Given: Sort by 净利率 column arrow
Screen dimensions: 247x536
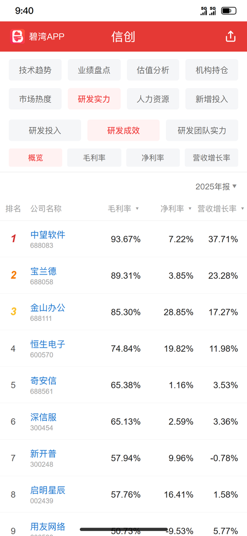Looking at the screenshot, I should point(190,209).
